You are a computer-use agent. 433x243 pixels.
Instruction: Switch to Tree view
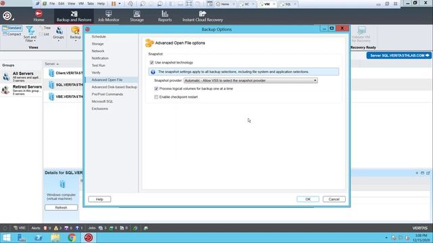[x=45, y=28]
